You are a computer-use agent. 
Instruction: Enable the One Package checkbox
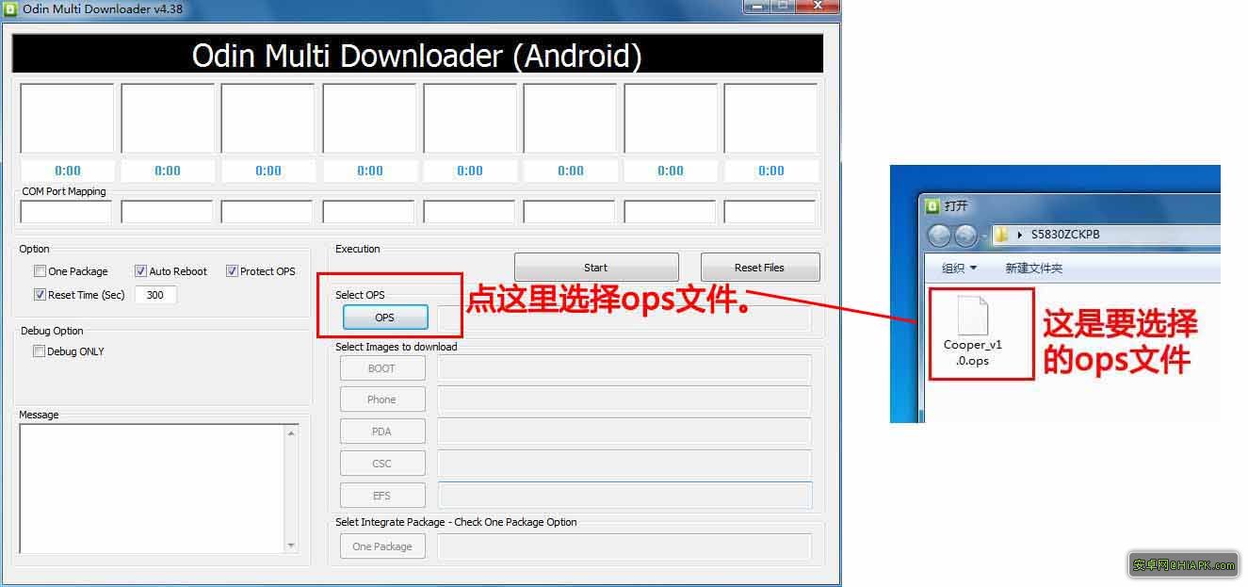click(x=40, y=271)
